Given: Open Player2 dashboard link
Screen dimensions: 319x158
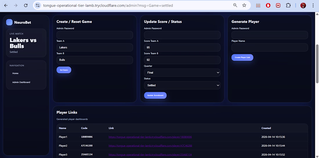Looking at the screenshot, I should point(150,146).
